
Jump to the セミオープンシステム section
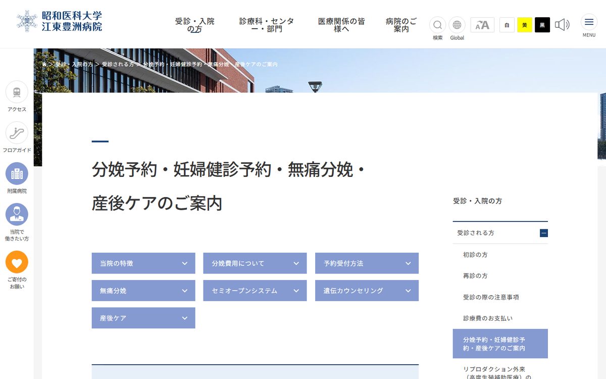coord(255,291)
